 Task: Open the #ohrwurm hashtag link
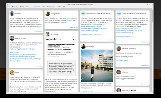pos(120,60)
